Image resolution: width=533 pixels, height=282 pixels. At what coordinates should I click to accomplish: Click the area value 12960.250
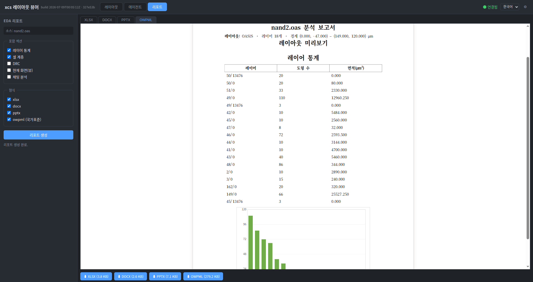340,98
